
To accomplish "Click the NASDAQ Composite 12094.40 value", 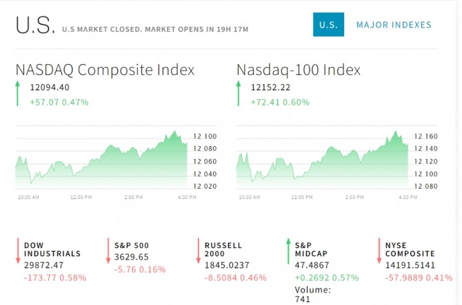I will coord(50,87).
